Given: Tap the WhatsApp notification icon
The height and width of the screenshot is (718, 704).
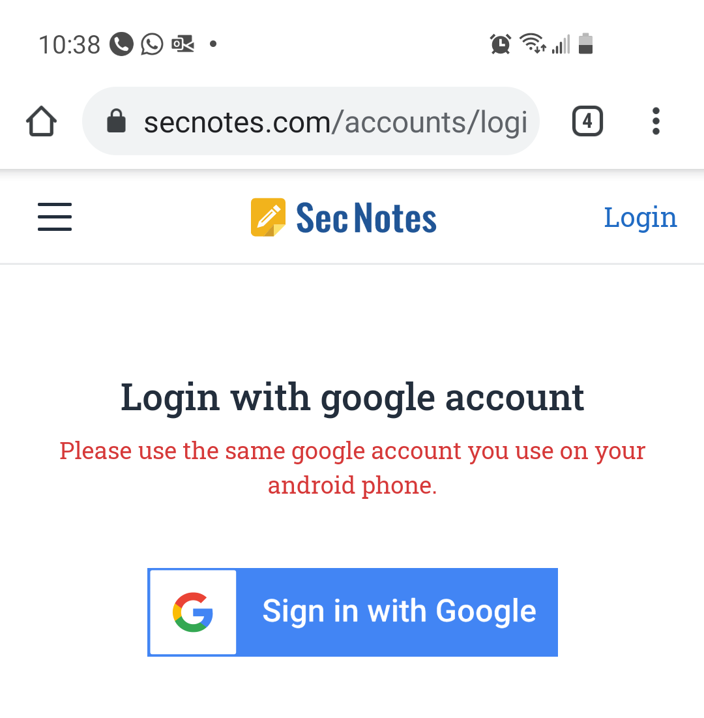Looking at the screenshot, I should pyautogui.click(x=152, y=44).
